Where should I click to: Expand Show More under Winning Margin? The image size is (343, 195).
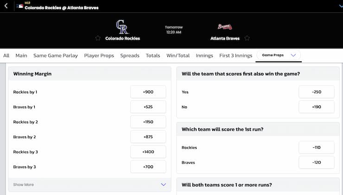(89, 184)
